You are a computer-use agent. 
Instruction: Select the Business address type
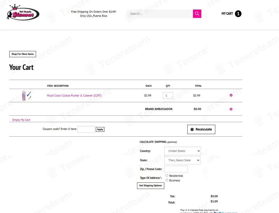[x=167, y=180]
